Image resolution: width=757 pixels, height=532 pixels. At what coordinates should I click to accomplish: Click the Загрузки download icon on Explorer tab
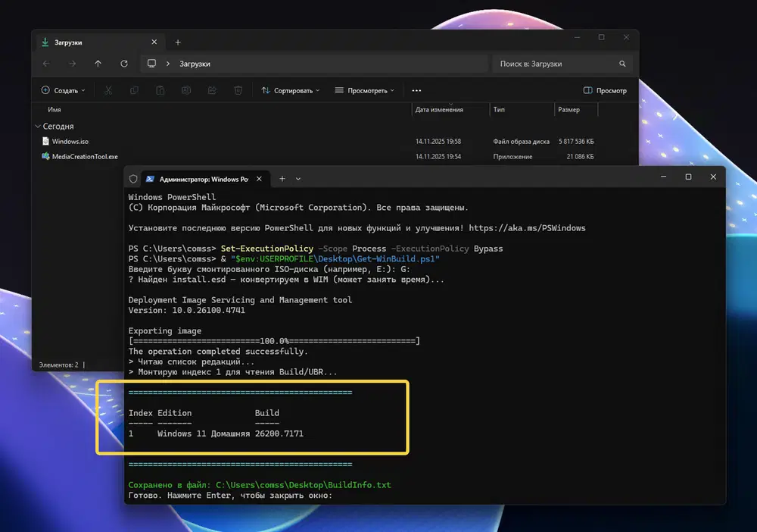(x=45, y=42)
